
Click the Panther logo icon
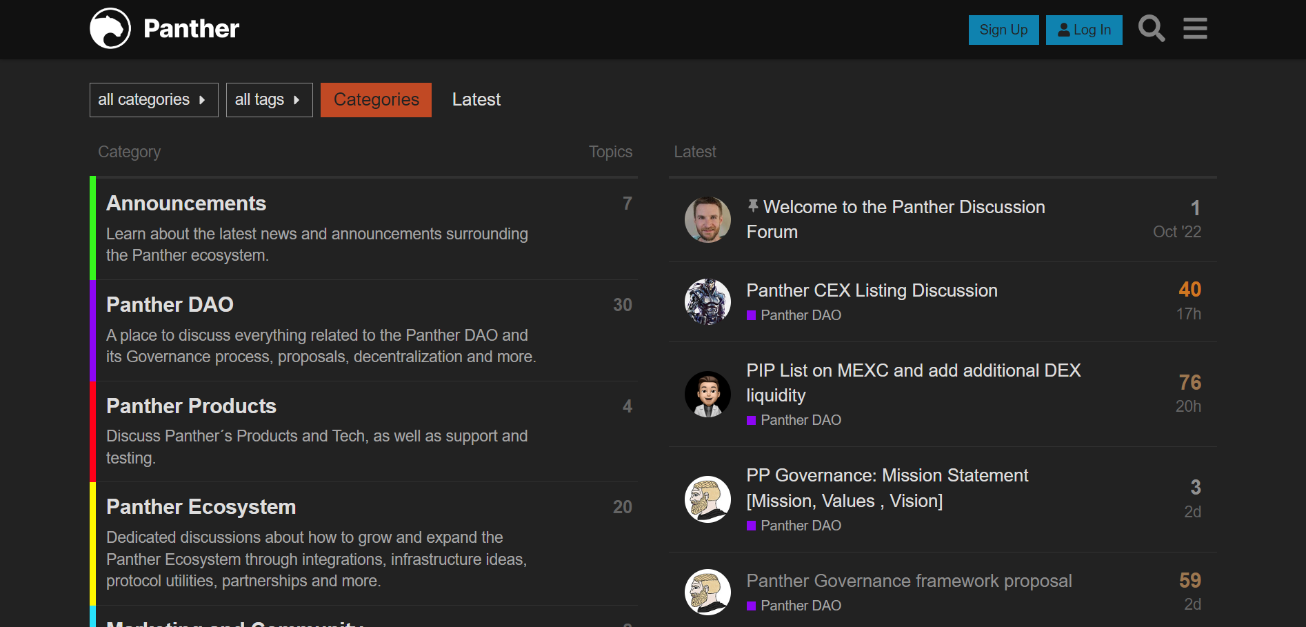click(110, 28)
